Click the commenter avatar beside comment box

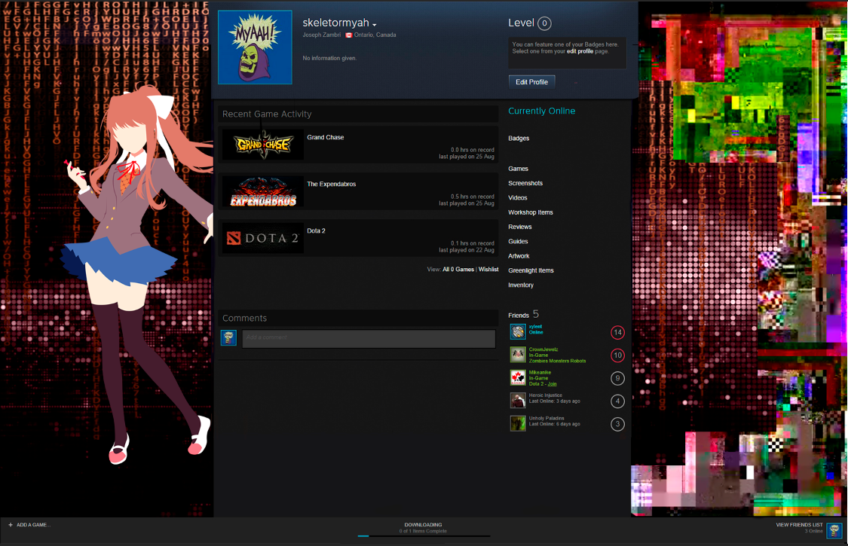(228, 338)
